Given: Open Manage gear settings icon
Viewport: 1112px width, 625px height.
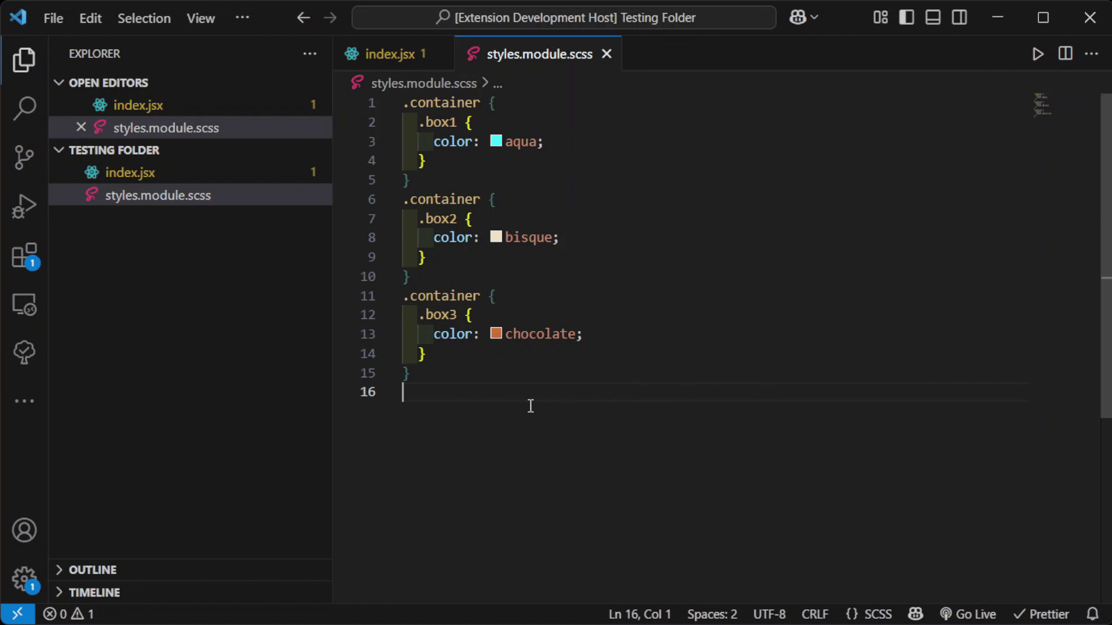Looking at the screenshot, I should pos(24,578).
